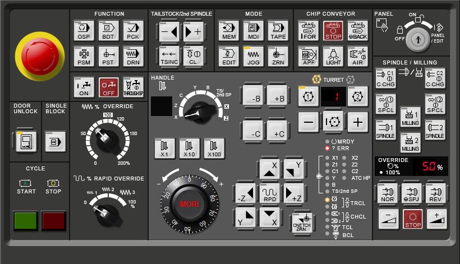Screen dimensions: 460x264
Task: Turn on chip conveyor forward (FOR)
Action: click(x=308, y=30)
